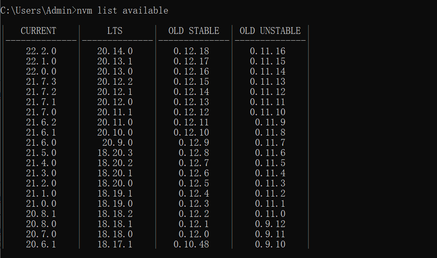Click version 21.7.3
Screen dimensions: 437x258
pyautogui.click(x=41, y=81)
